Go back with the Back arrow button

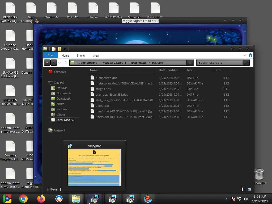[x=47, y=63]
